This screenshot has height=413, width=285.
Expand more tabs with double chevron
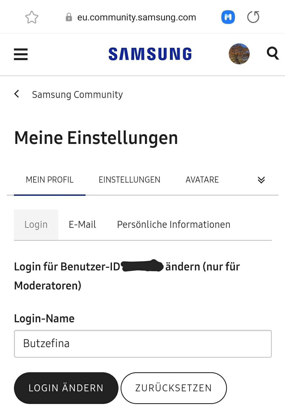[x=261, y=180]
